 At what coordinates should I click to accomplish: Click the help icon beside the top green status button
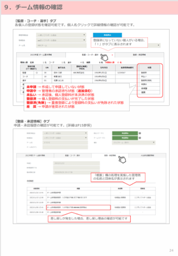pos(140,133)
